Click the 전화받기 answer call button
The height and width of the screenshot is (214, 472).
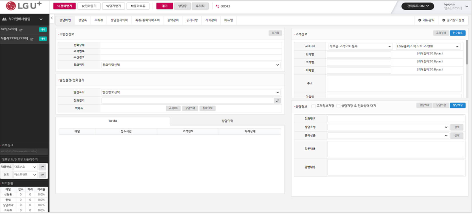[x=64, y=6]
